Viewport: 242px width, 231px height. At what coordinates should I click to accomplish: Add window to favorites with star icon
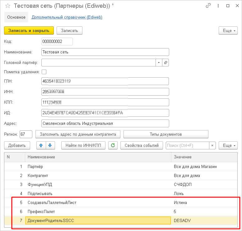coord(8,6)
